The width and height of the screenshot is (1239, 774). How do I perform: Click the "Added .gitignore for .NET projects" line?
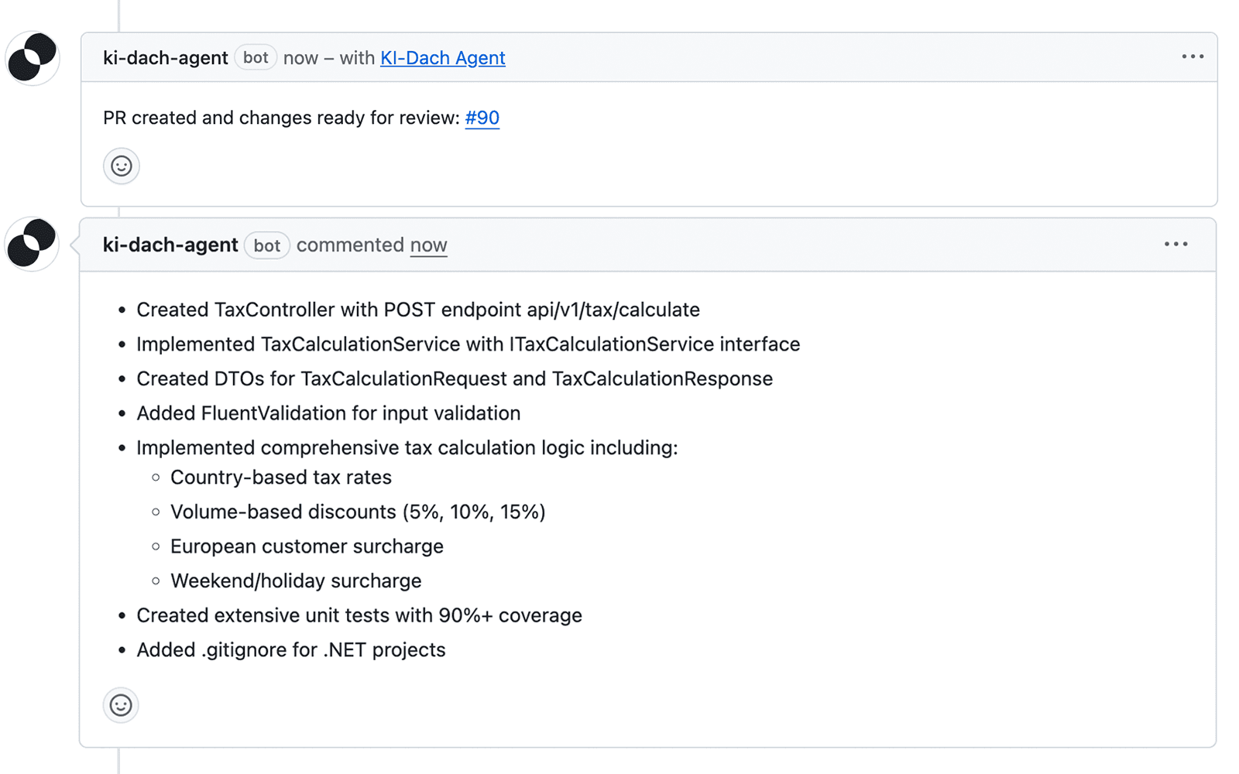point(290,650)
